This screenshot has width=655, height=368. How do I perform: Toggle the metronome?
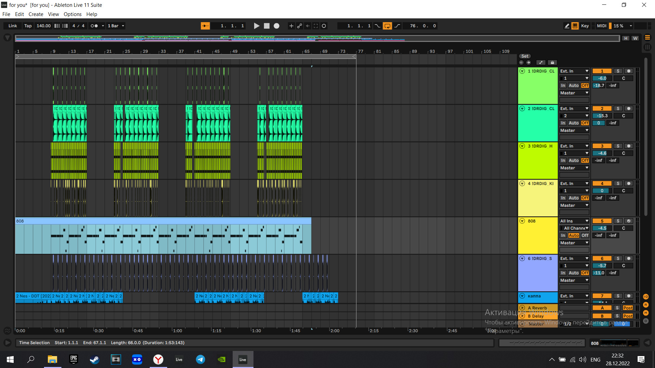94,26
